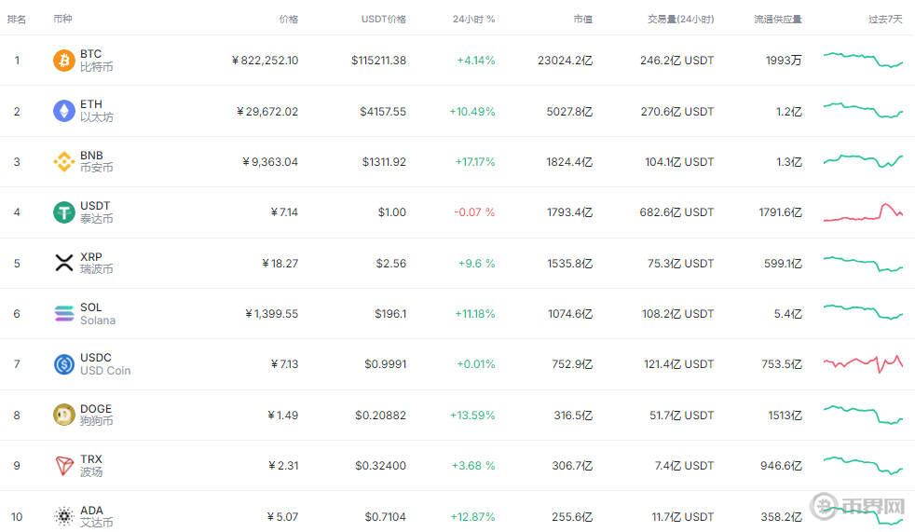
Task: Open the BTC 7-day trend chart
Action: 863,61
